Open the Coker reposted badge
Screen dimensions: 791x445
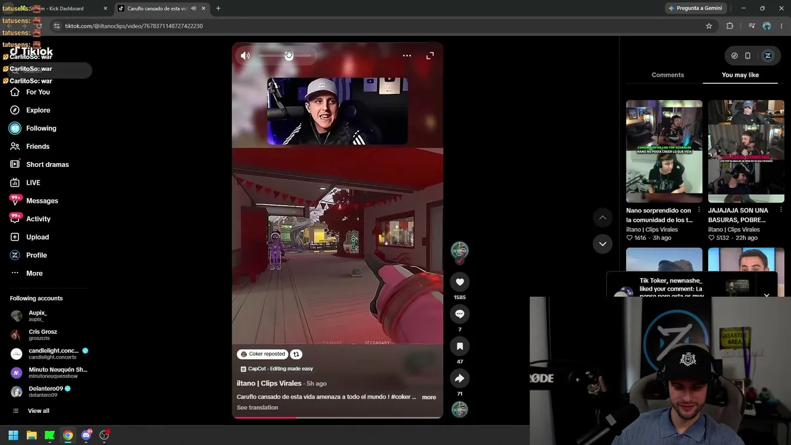coord(263,354)
